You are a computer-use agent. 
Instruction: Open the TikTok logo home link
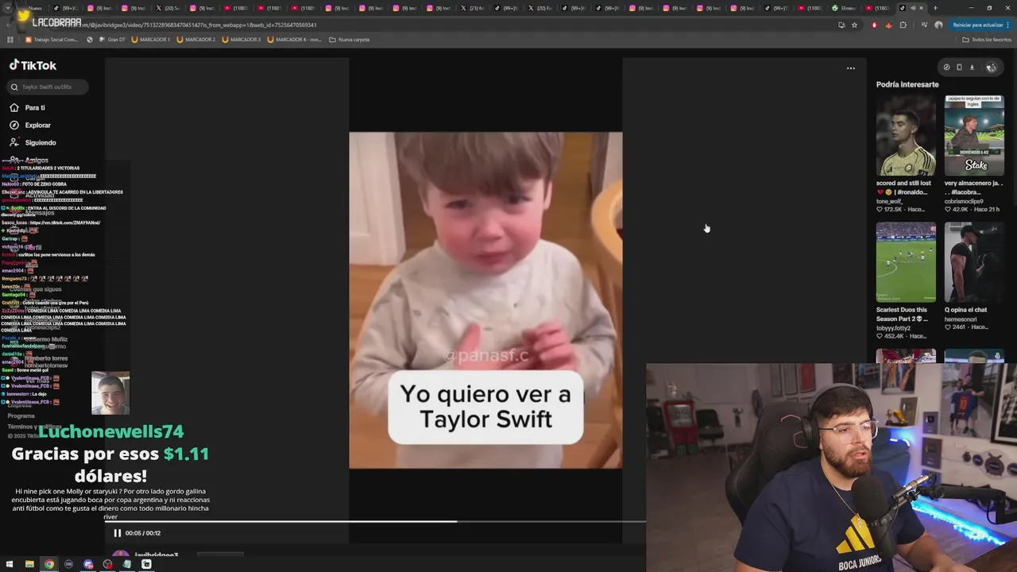click(x=33, y=65)
